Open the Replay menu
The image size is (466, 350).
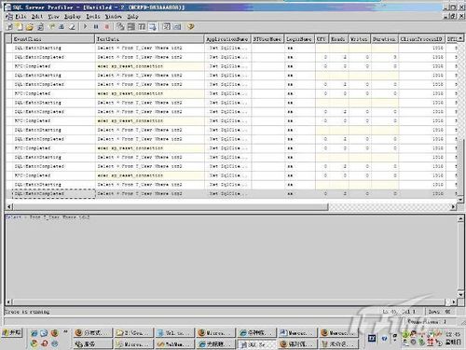pyautogui.click(x=73, y=16)
